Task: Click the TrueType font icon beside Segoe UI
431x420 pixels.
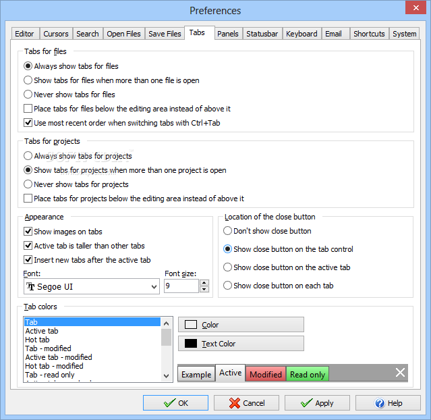Action: tap(30, 286)
